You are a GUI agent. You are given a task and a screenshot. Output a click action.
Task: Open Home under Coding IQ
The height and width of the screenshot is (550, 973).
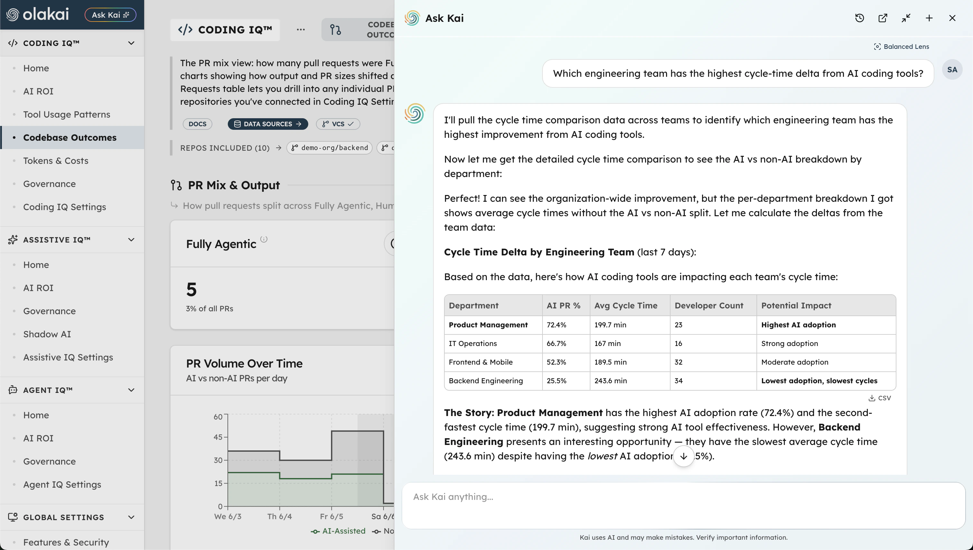tap(36, 68)
